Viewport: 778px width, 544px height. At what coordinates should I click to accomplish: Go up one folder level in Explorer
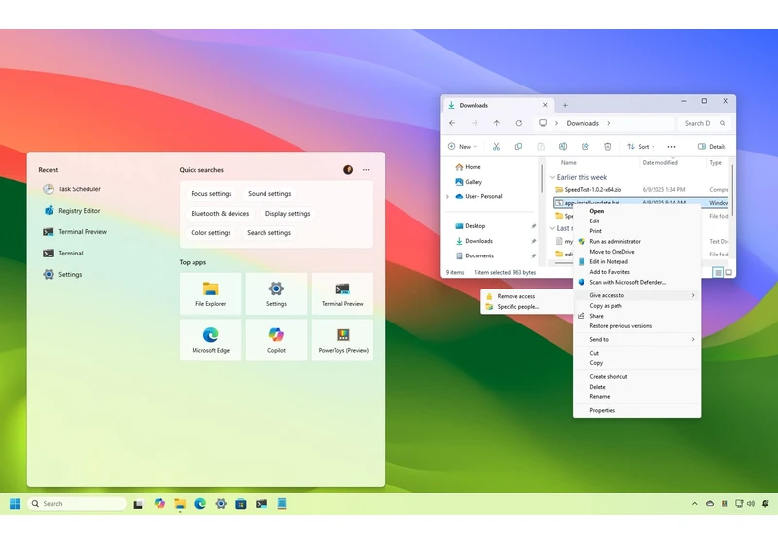point(497,123)
